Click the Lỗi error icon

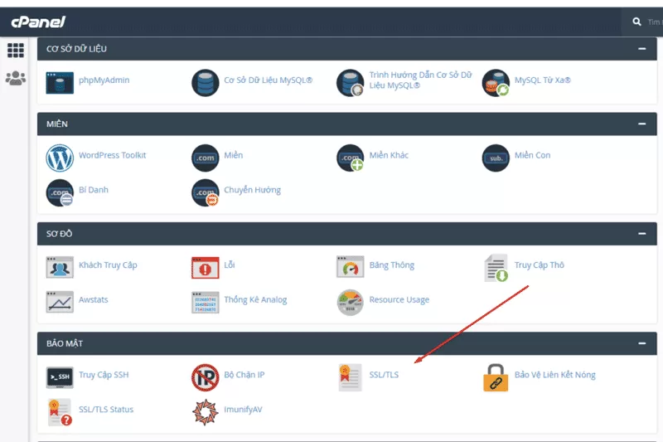tap(205, 268)
